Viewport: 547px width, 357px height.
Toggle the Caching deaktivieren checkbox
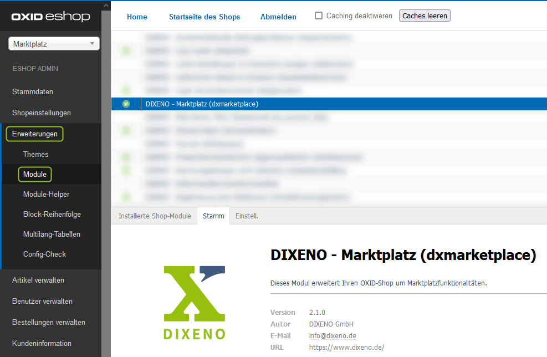319,16
